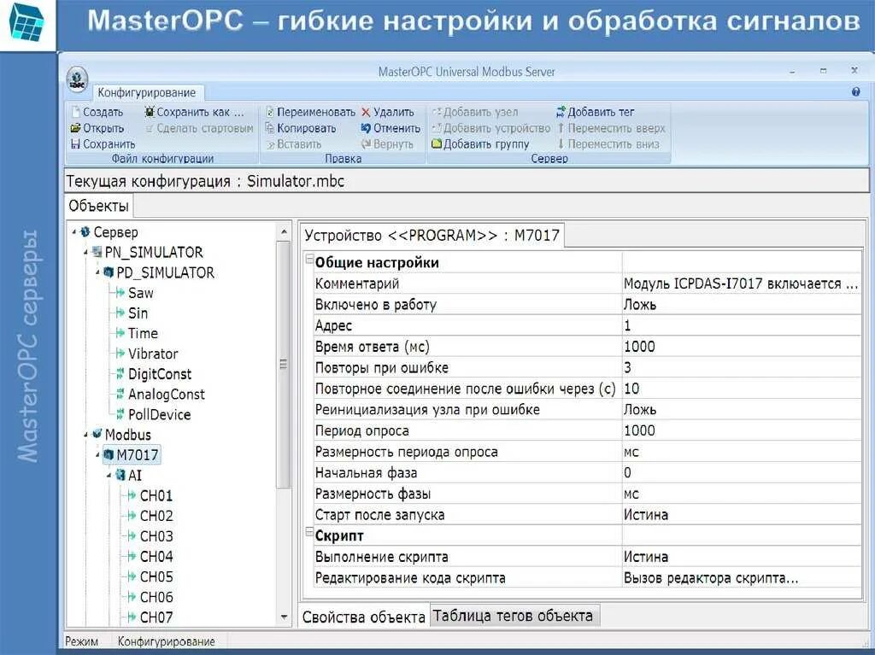Open Размерность периода опроса value мс
The width and height of the screenshot is (875, 655).
point(742,452)
